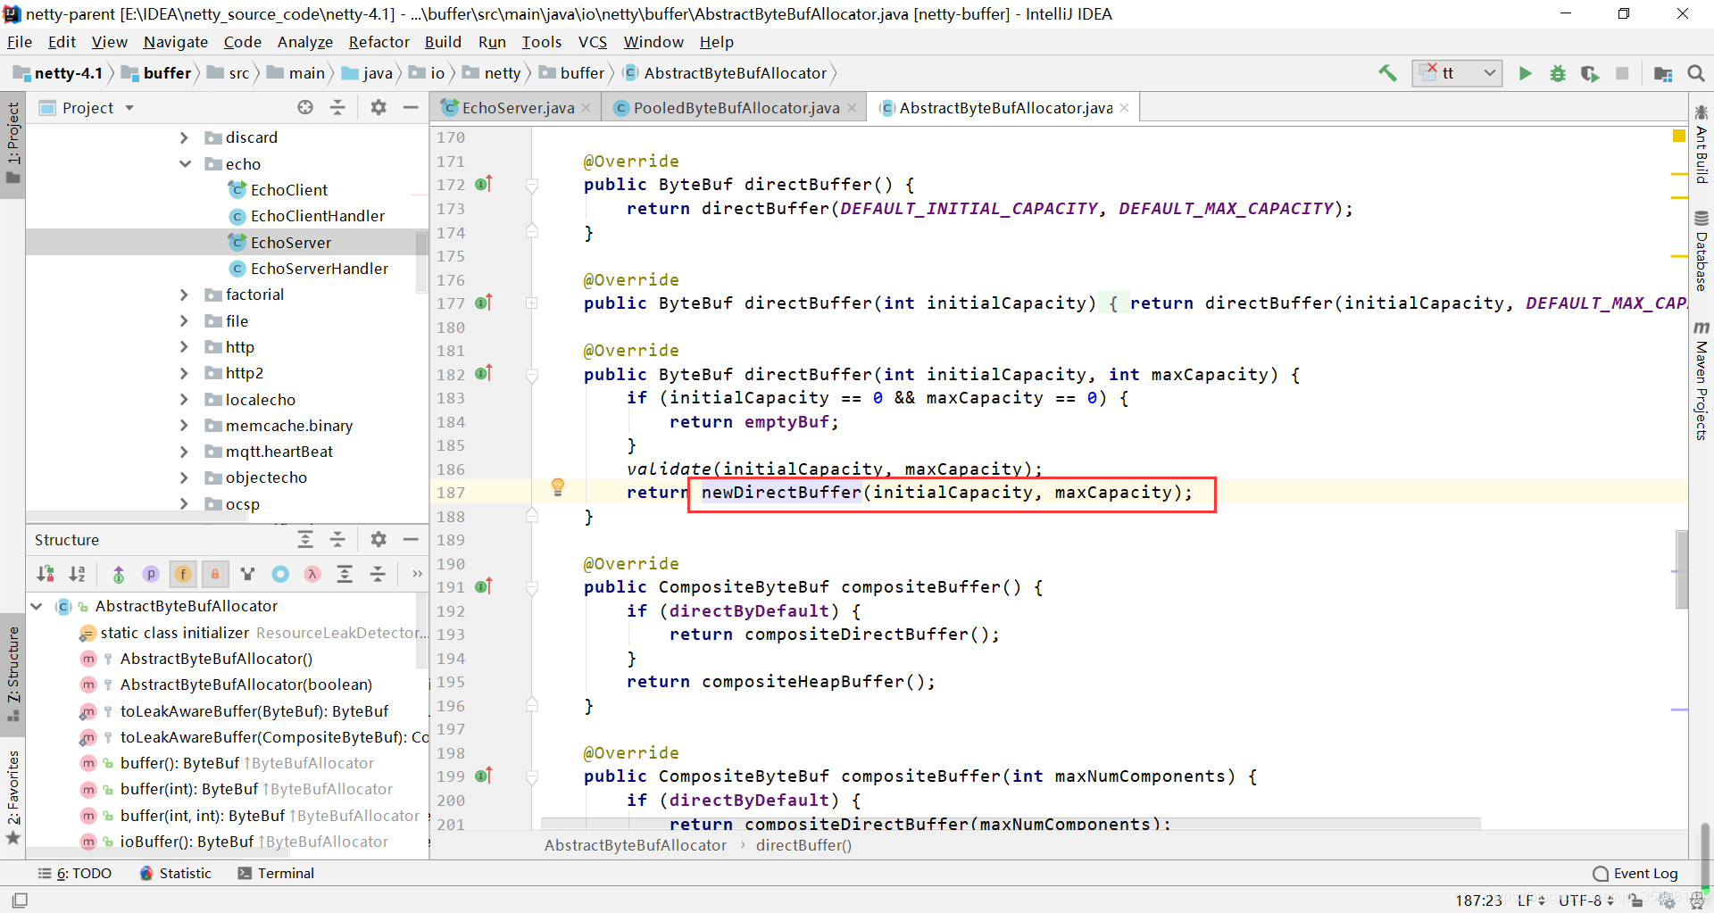1714x913 pixels.
Task: Toggle Show Fields orange f icon
Action: click(183, 574)
